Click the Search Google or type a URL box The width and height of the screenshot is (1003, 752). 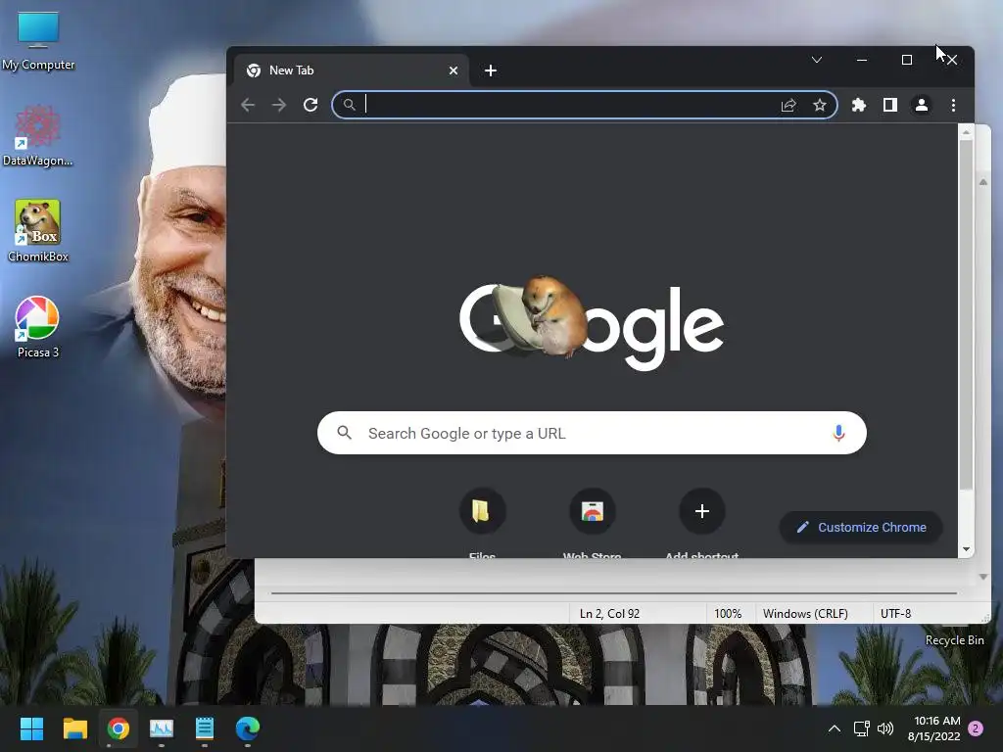pos(592,433)
